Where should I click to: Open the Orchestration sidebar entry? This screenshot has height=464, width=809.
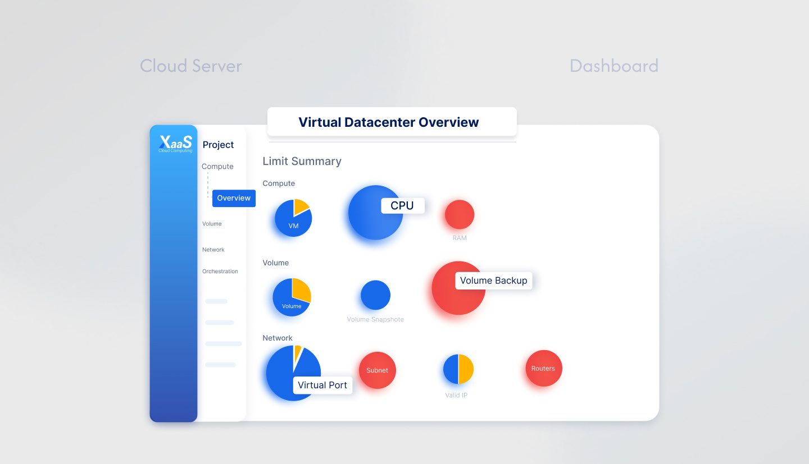click(x=220, y=271)
